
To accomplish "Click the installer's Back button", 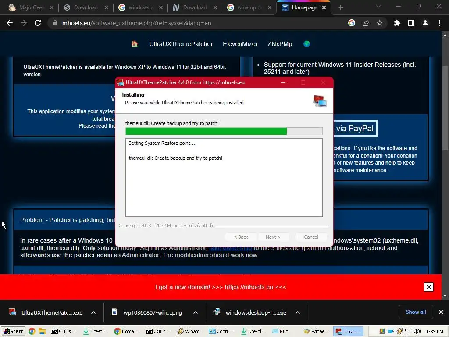I will (241, 237).
